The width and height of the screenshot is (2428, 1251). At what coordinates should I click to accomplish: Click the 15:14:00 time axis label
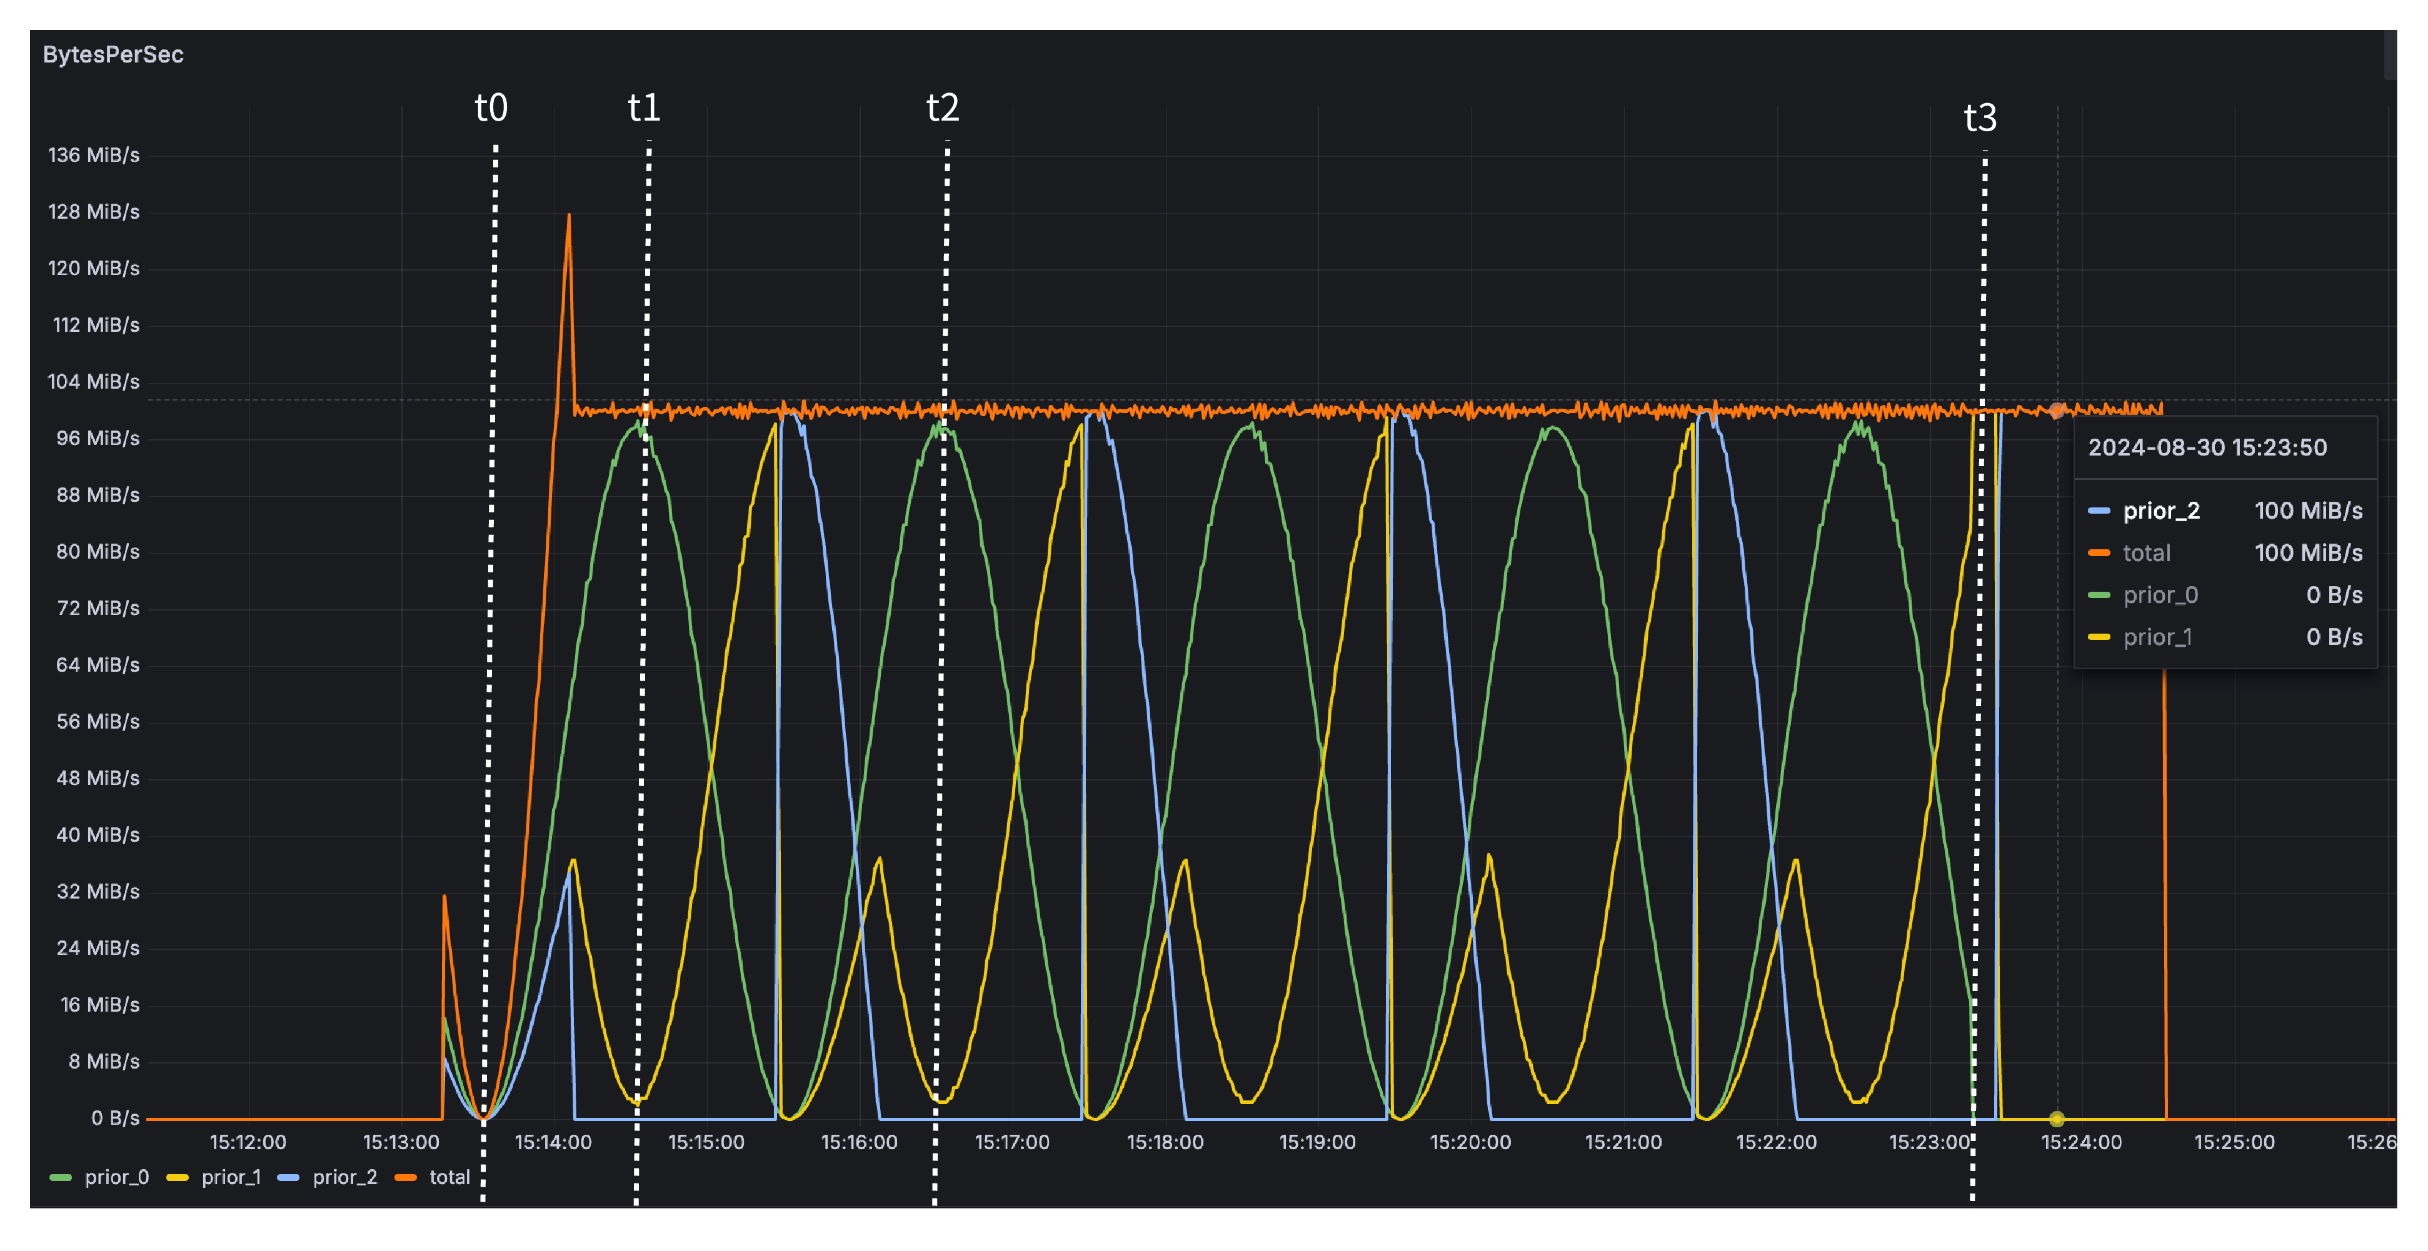click(553, 1143)
